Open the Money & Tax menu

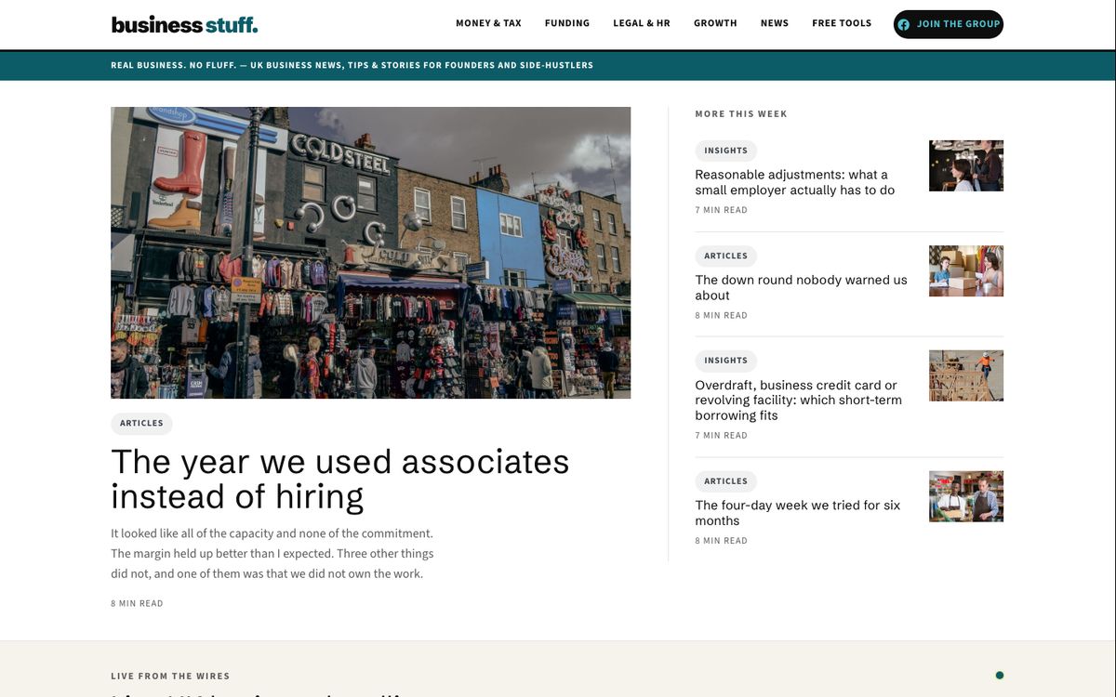coord(488,23)
